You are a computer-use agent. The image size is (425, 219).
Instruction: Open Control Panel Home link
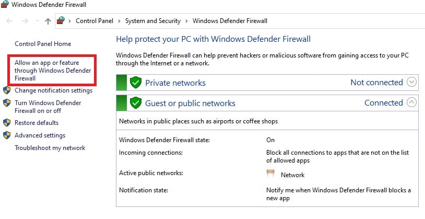pos(43,44)
